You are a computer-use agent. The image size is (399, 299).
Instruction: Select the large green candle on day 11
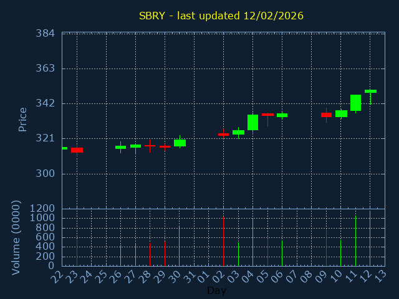click(355, 103)
